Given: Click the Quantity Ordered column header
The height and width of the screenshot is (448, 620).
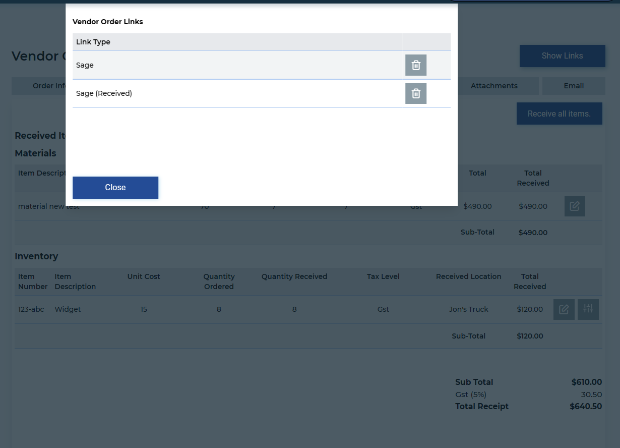Looking at the screenshot, I should click(x=219, y=282).
